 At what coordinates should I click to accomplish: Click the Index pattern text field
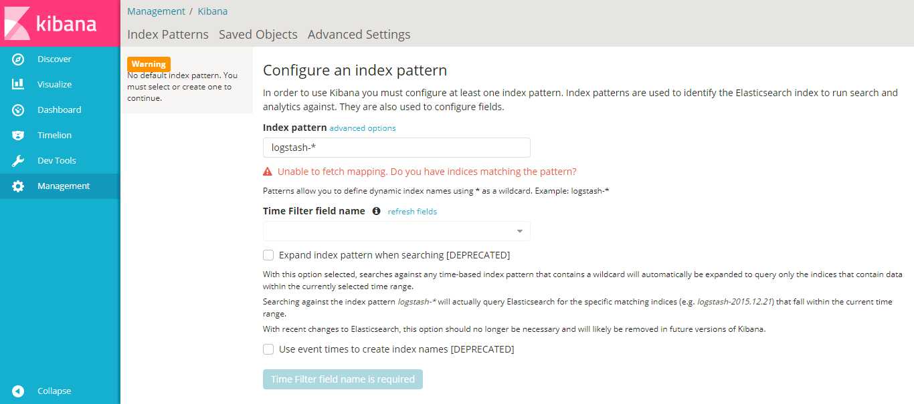click(x=396, y=148)
